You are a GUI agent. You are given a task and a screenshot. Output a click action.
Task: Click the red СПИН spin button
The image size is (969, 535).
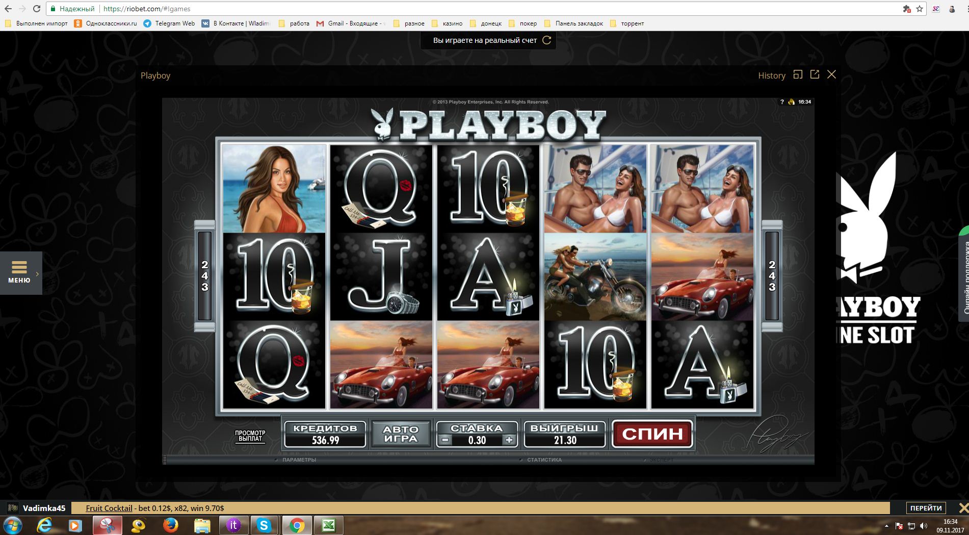[652, 434]
